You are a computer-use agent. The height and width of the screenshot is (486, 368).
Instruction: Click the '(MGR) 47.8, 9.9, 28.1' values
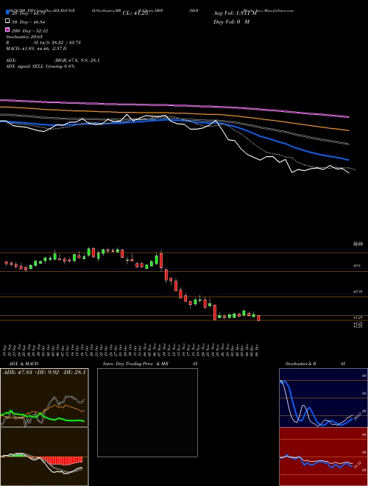pyautogui.click(x=77, y=60)
